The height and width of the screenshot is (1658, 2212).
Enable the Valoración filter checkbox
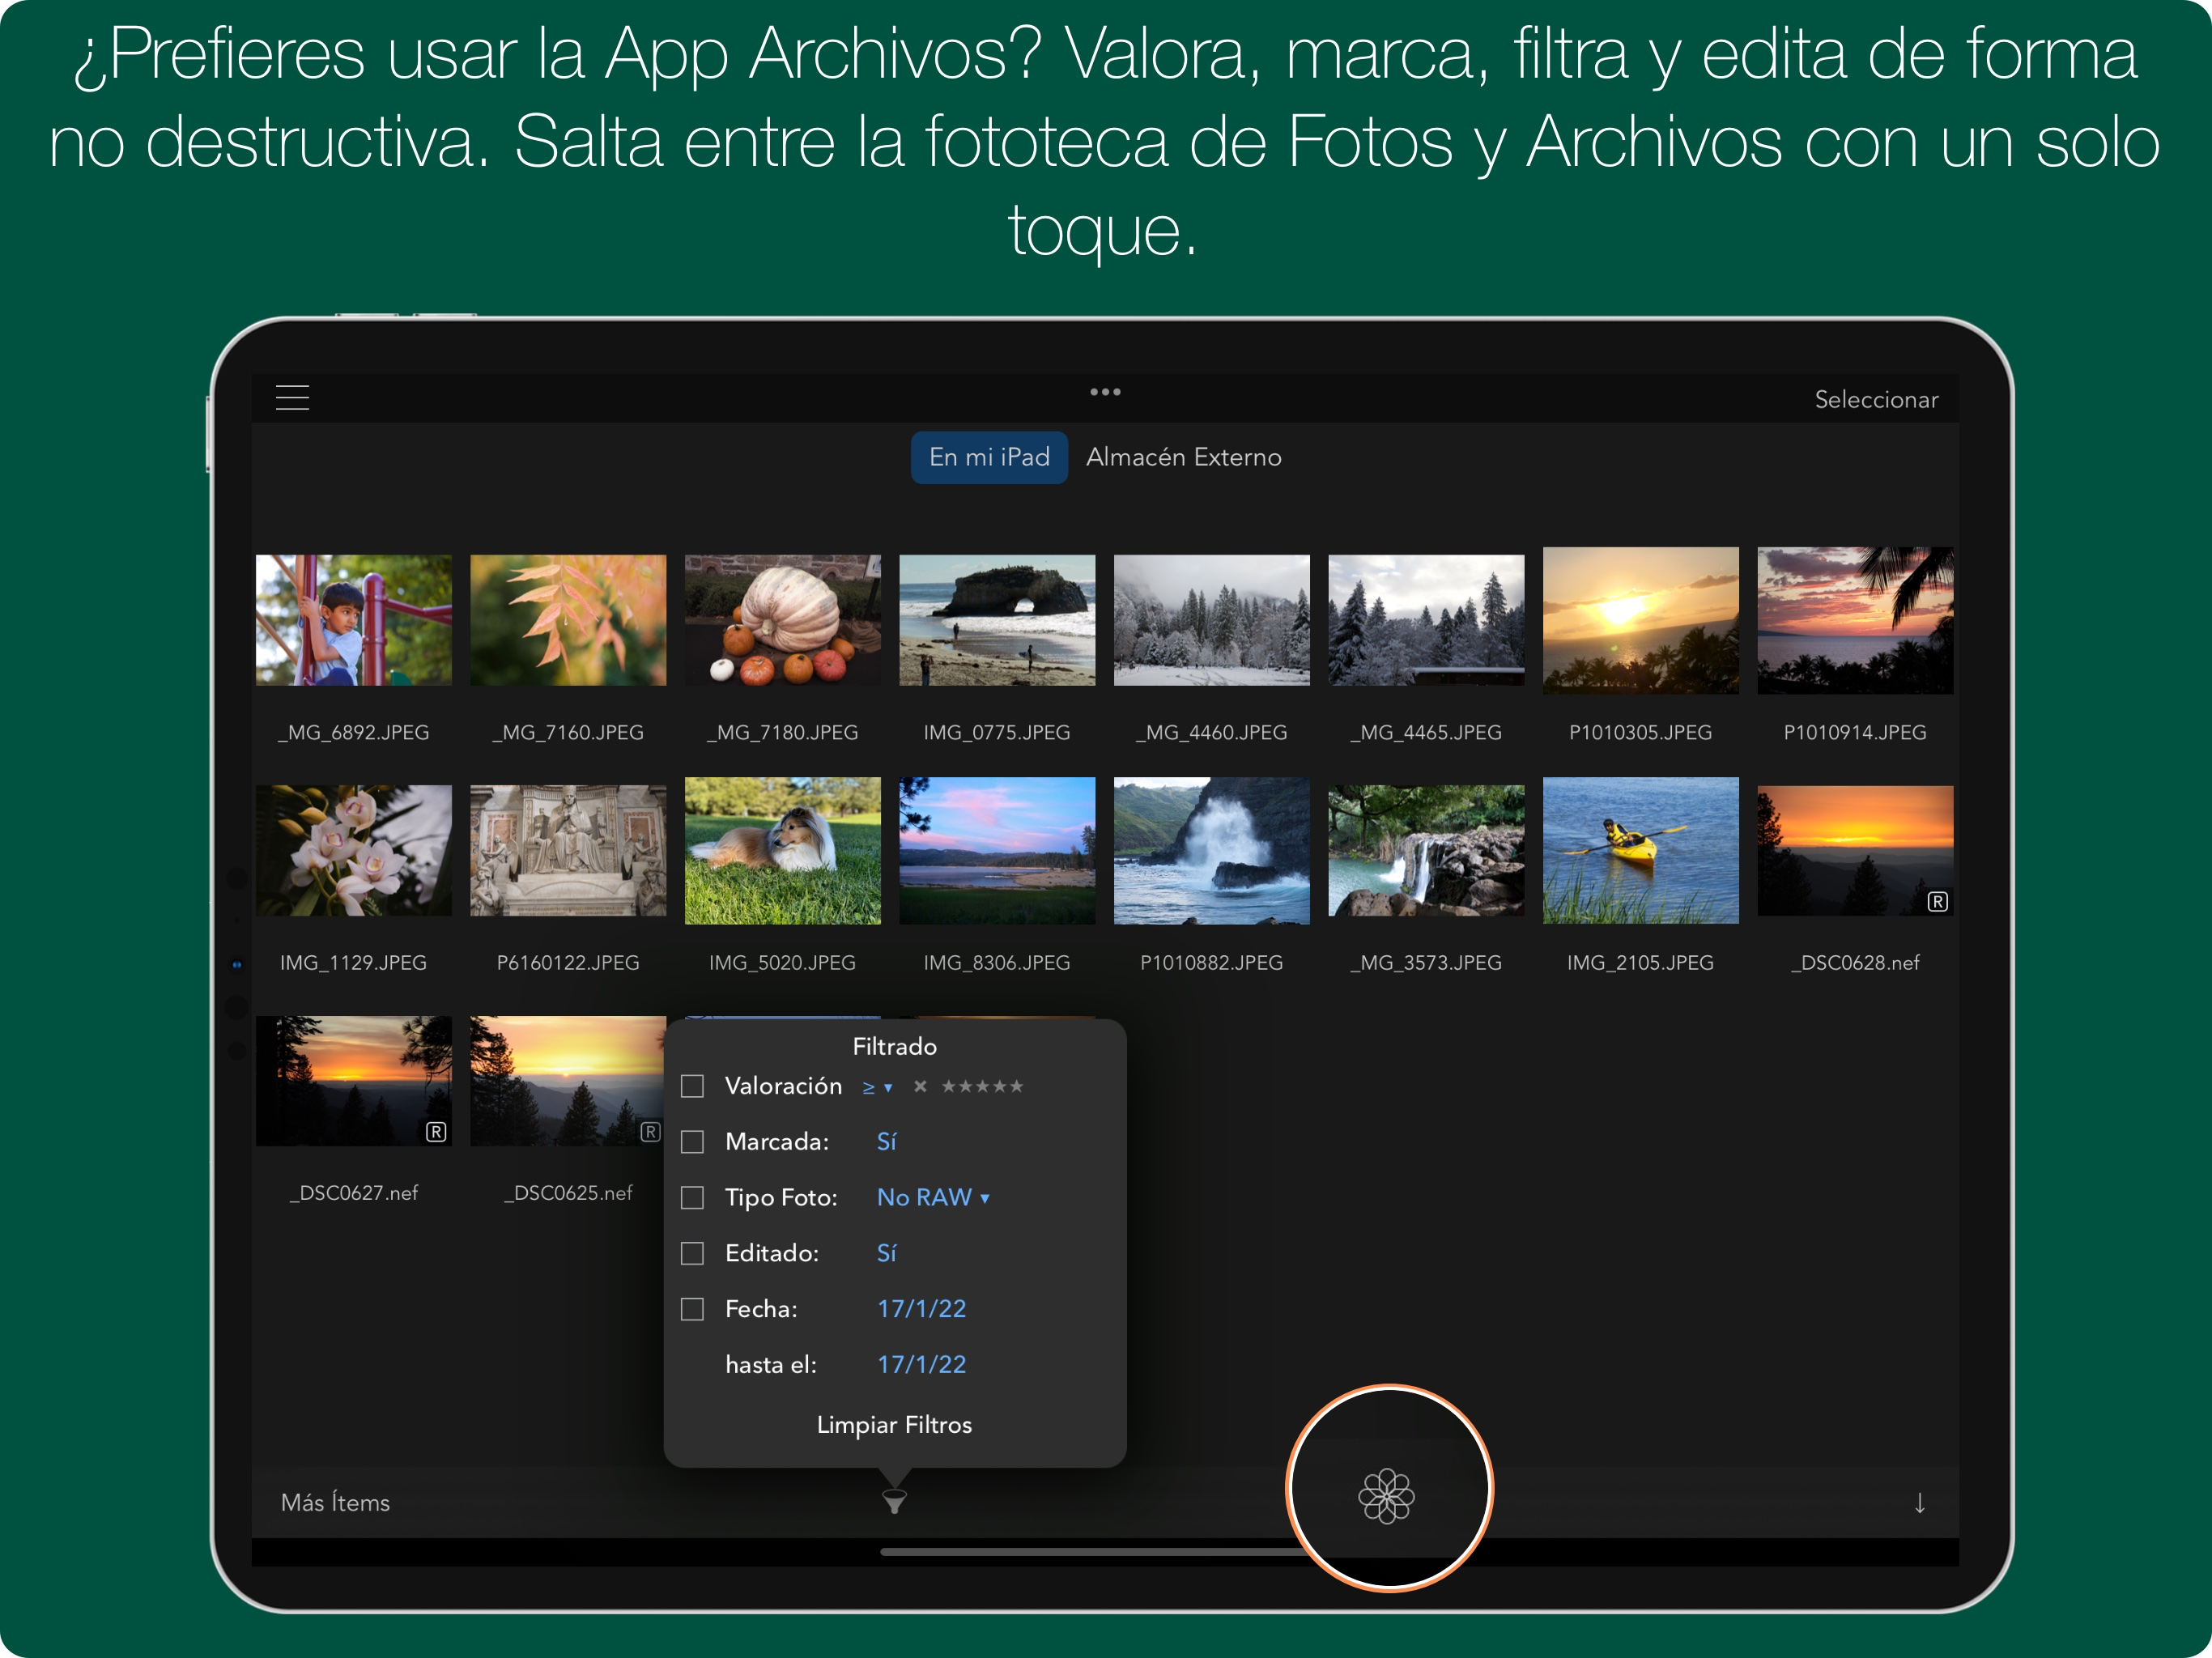tap(692, 1086)
